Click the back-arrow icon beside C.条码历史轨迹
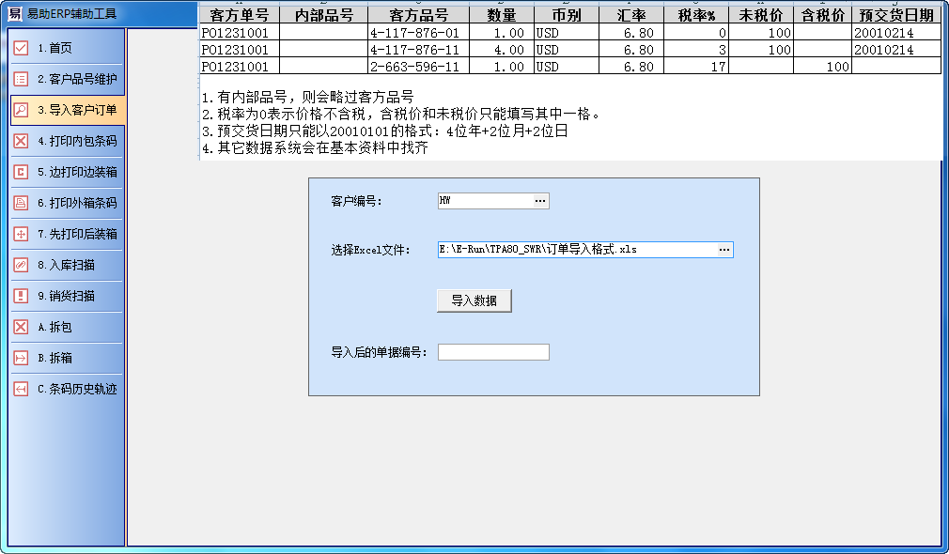Viewport: 949px width, 554px height. click(x=21, y=389)
